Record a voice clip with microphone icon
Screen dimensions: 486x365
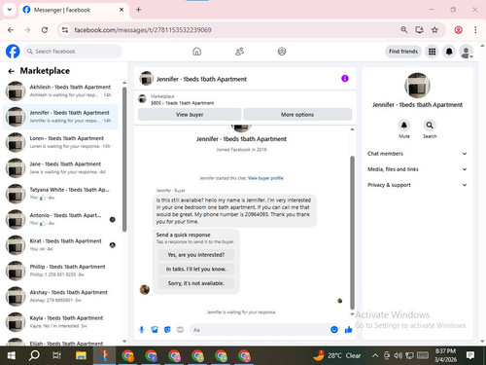click(x=142, y=330)
